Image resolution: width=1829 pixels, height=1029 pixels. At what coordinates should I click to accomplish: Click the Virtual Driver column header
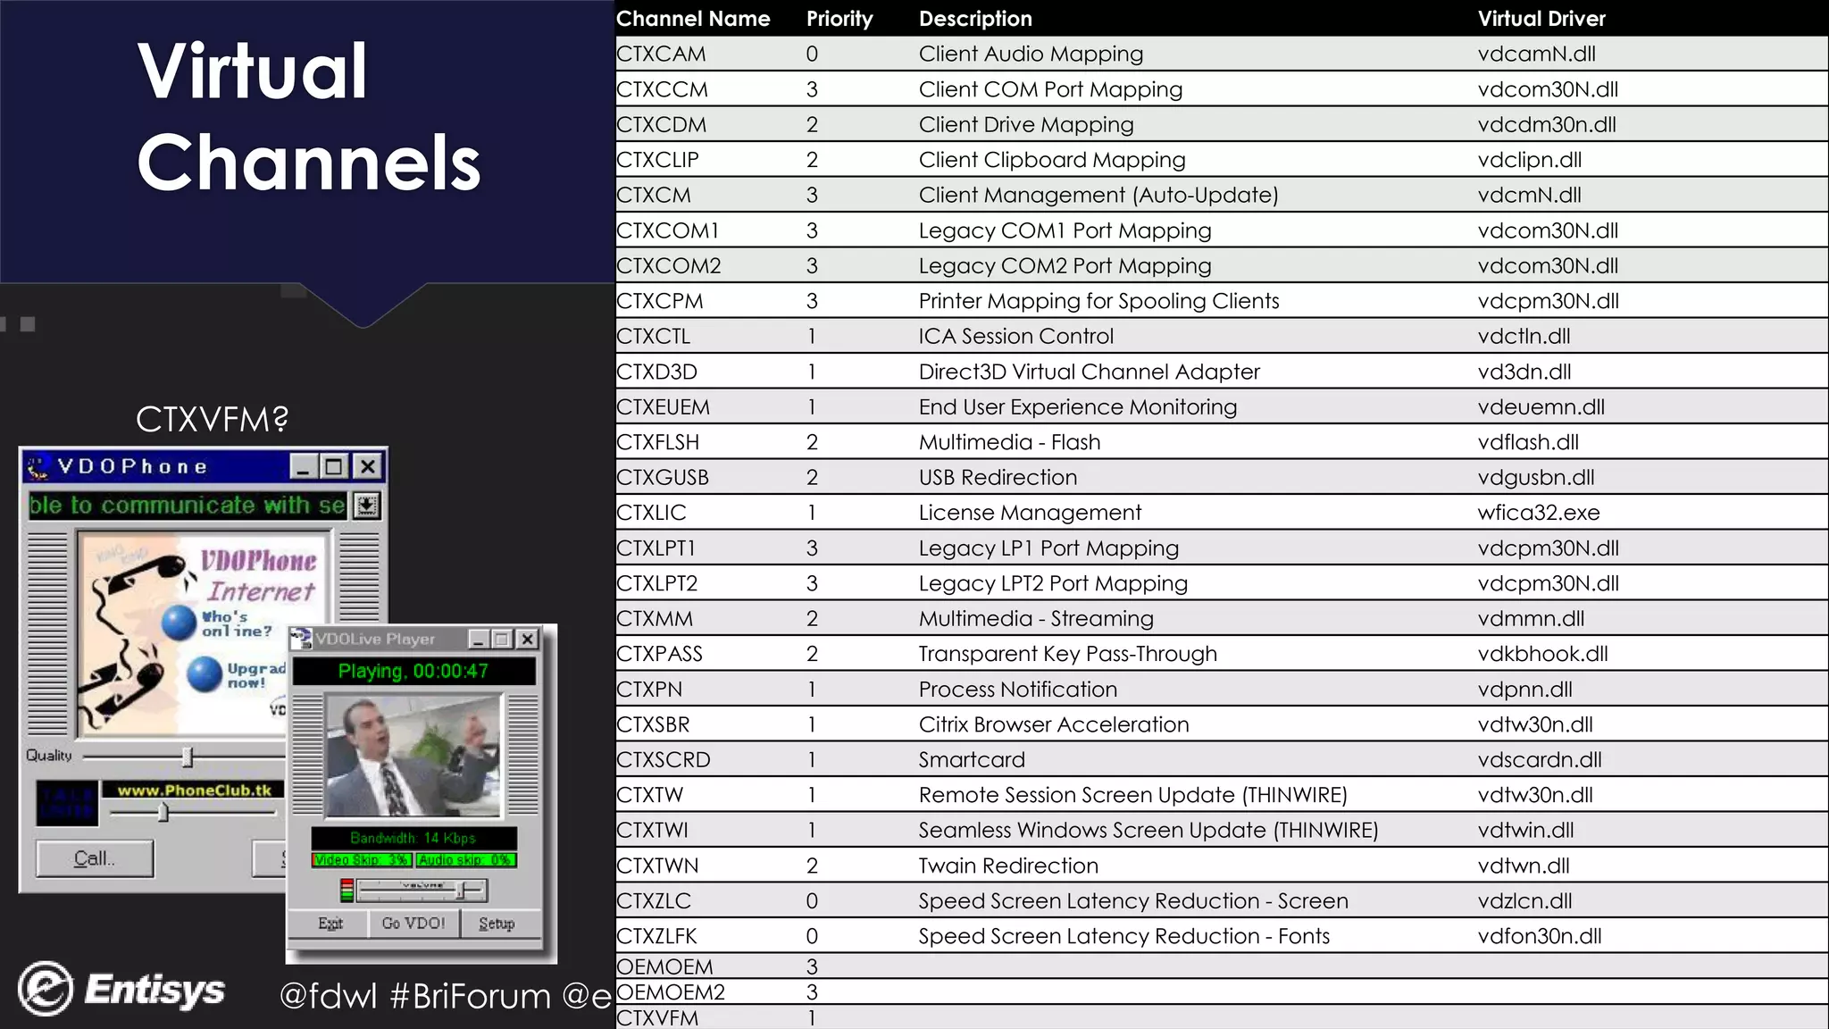click(1541, 19)
